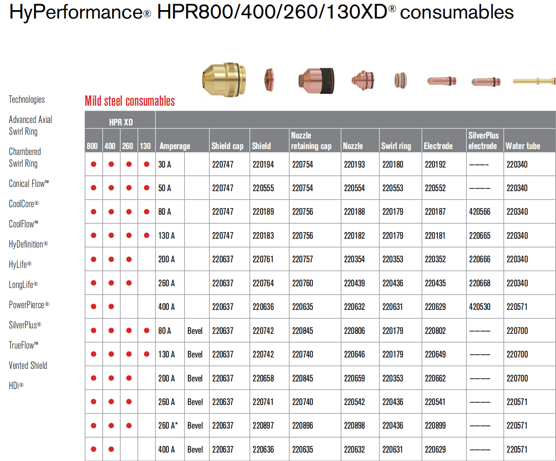Click 'Conical Flow' in technologies list

(29, 184)
